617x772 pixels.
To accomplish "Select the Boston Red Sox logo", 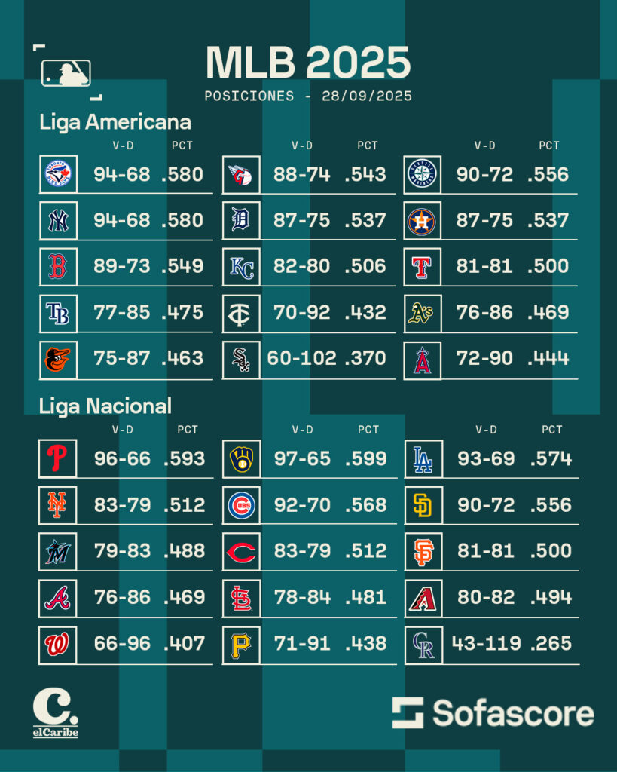I will click(x=58, y=266).
